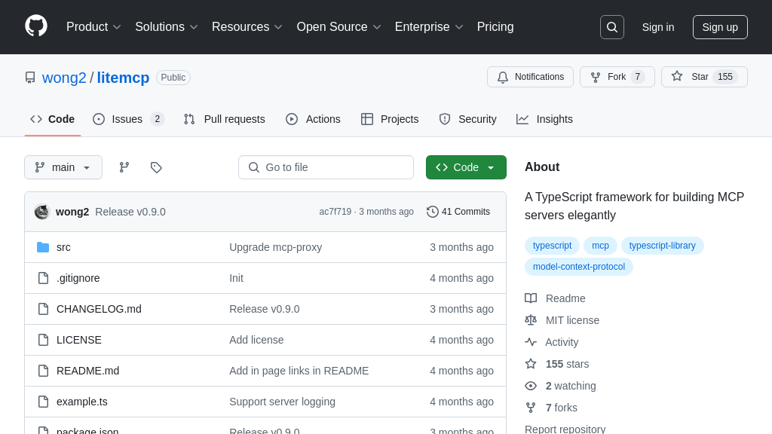The image size is (772, 434).
Task: Click the Security shield icon in the tab
Action: [x=445, y=119]
